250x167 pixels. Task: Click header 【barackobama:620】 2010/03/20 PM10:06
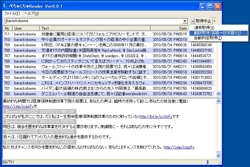(x=40, y=132)
